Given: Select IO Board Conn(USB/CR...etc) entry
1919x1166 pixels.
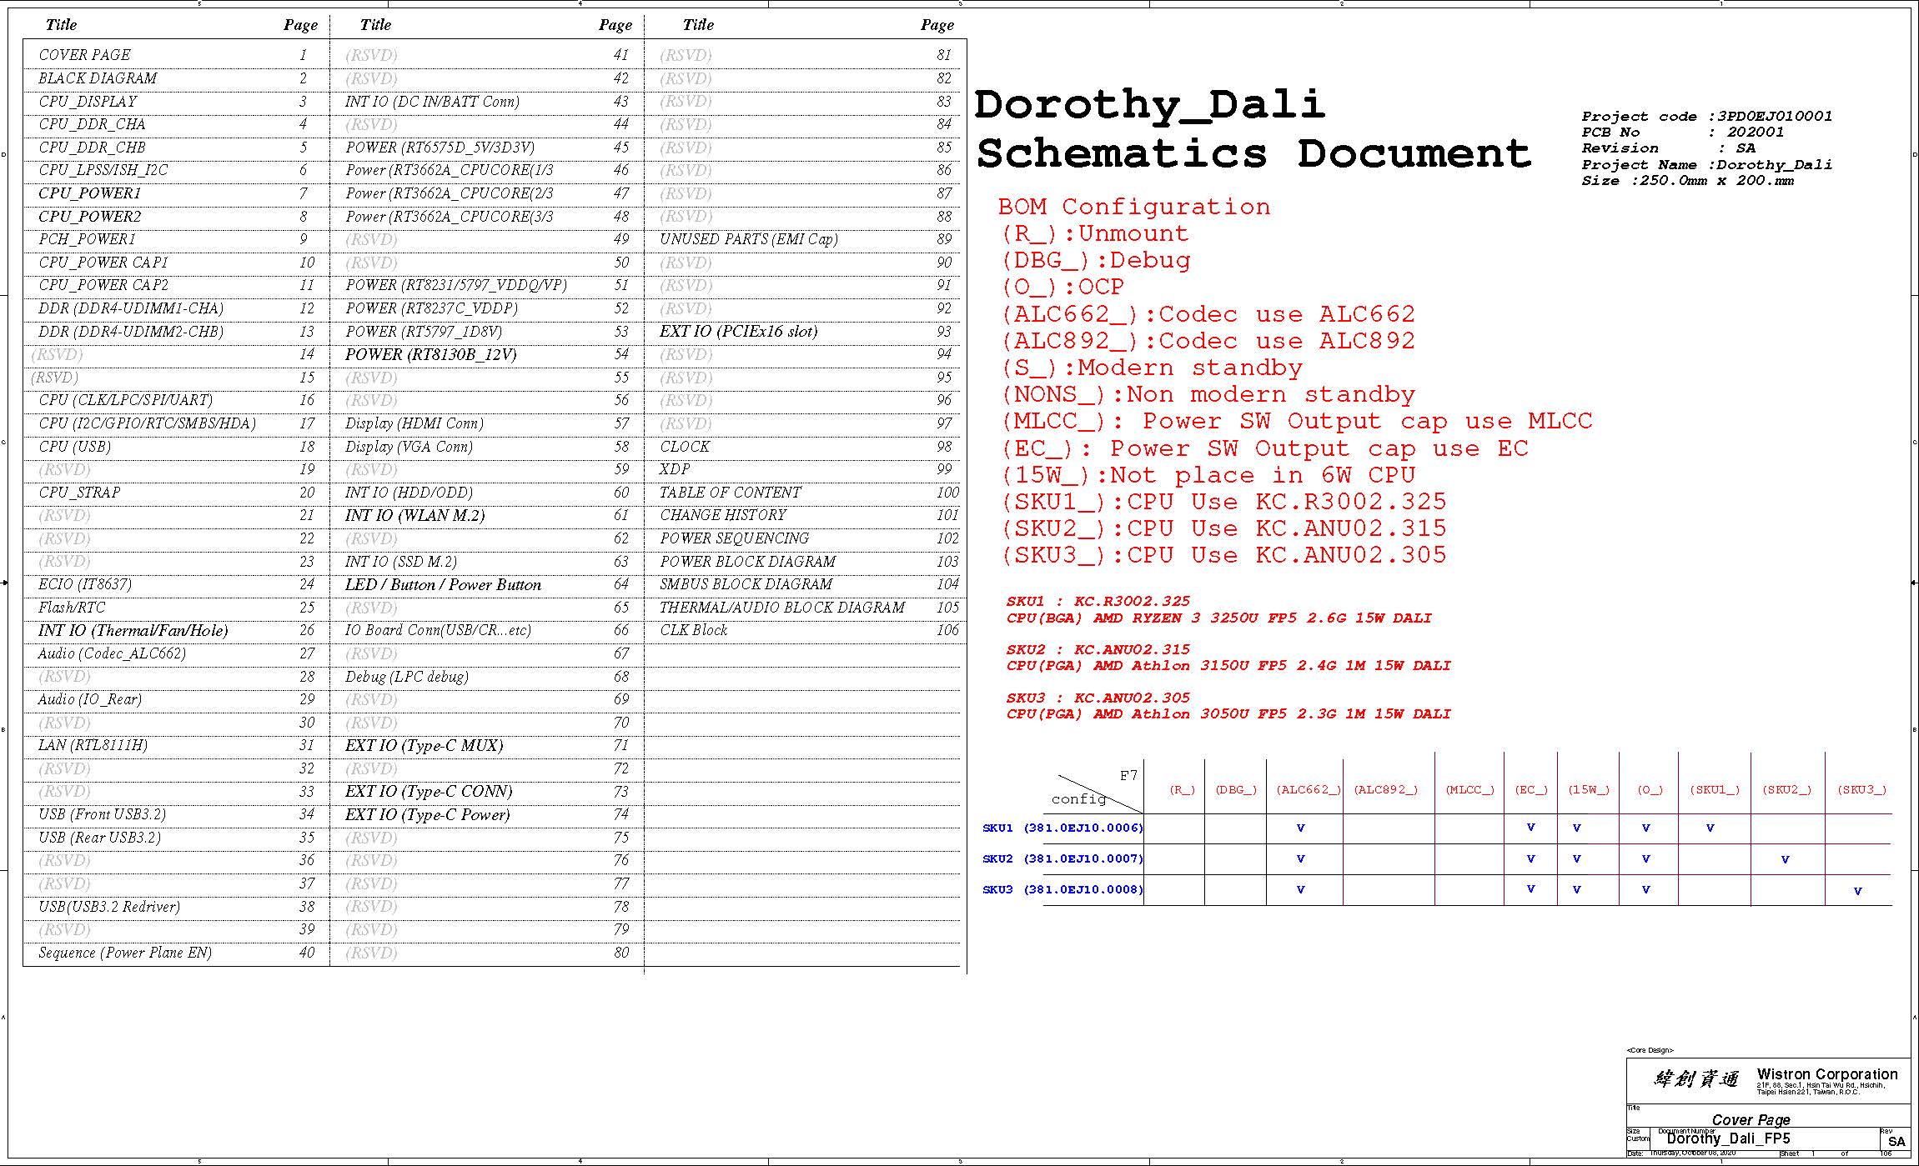Looking at the screenshot, I should 438,631.
